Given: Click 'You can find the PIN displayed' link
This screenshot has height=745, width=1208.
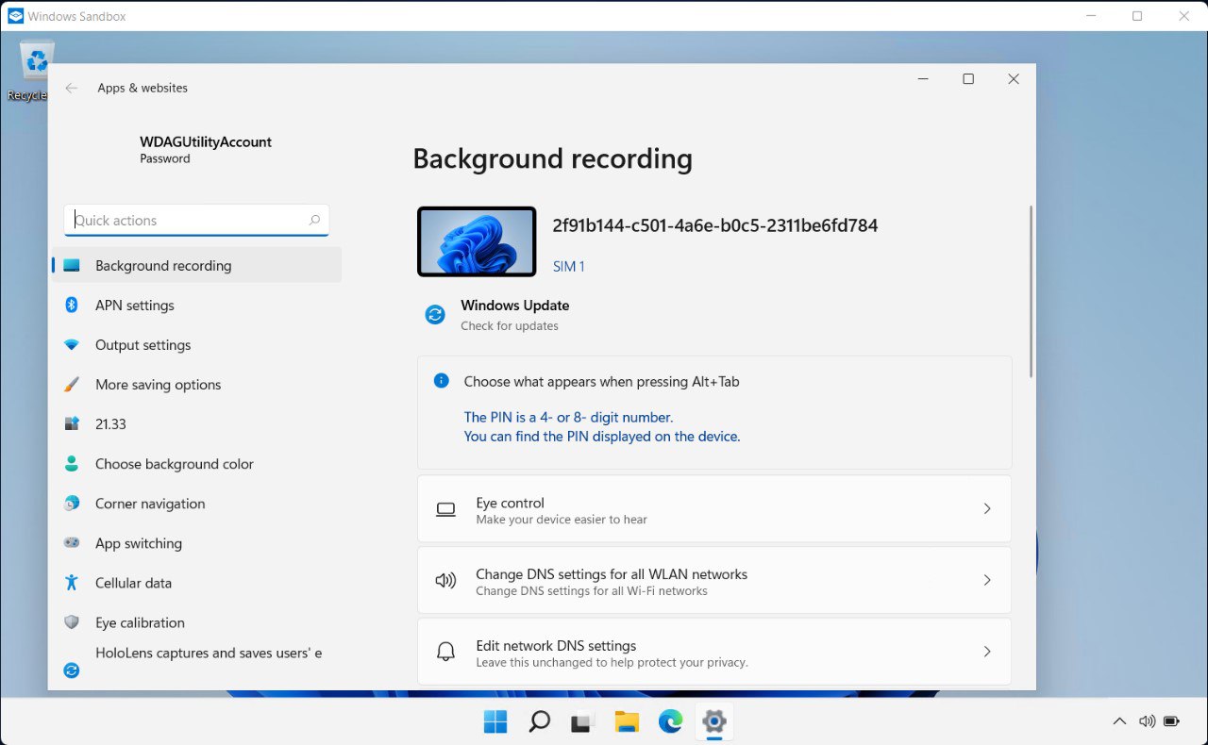Looking at the screenshot, I should click(x=602, y=437).
